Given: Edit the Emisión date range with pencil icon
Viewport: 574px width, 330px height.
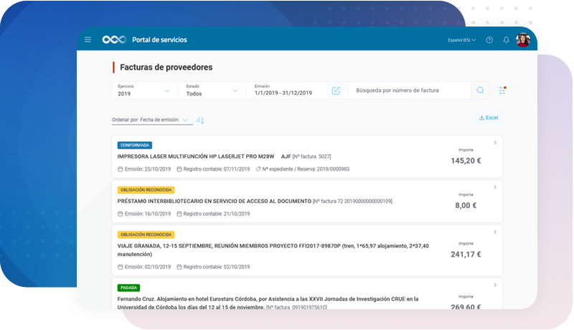Looking at the screenshot, I should tap(336, 90).
